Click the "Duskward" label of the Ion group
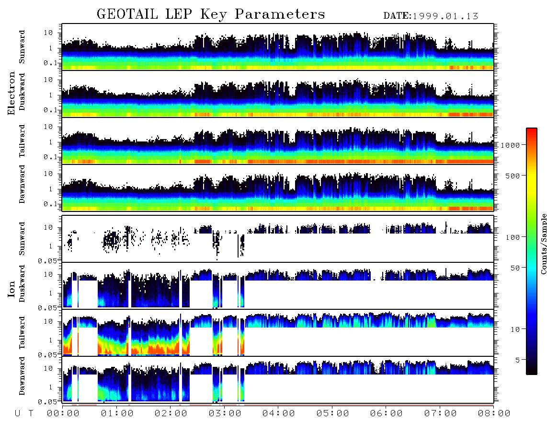Image resolution: width=547 pixels, height=422 pixels. [22, 283]
